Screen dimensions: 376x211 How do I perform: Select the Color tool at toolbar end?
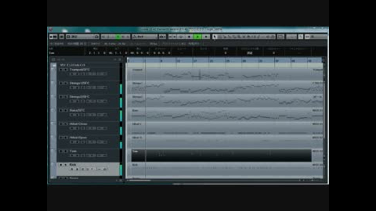click(273, 37)
